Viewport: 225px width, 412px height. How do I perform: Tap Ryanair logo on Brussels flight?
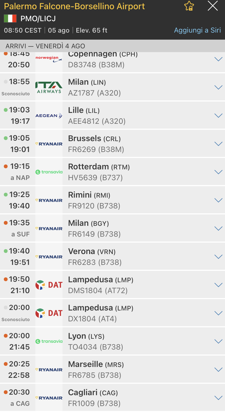click(x=49, y=144)
